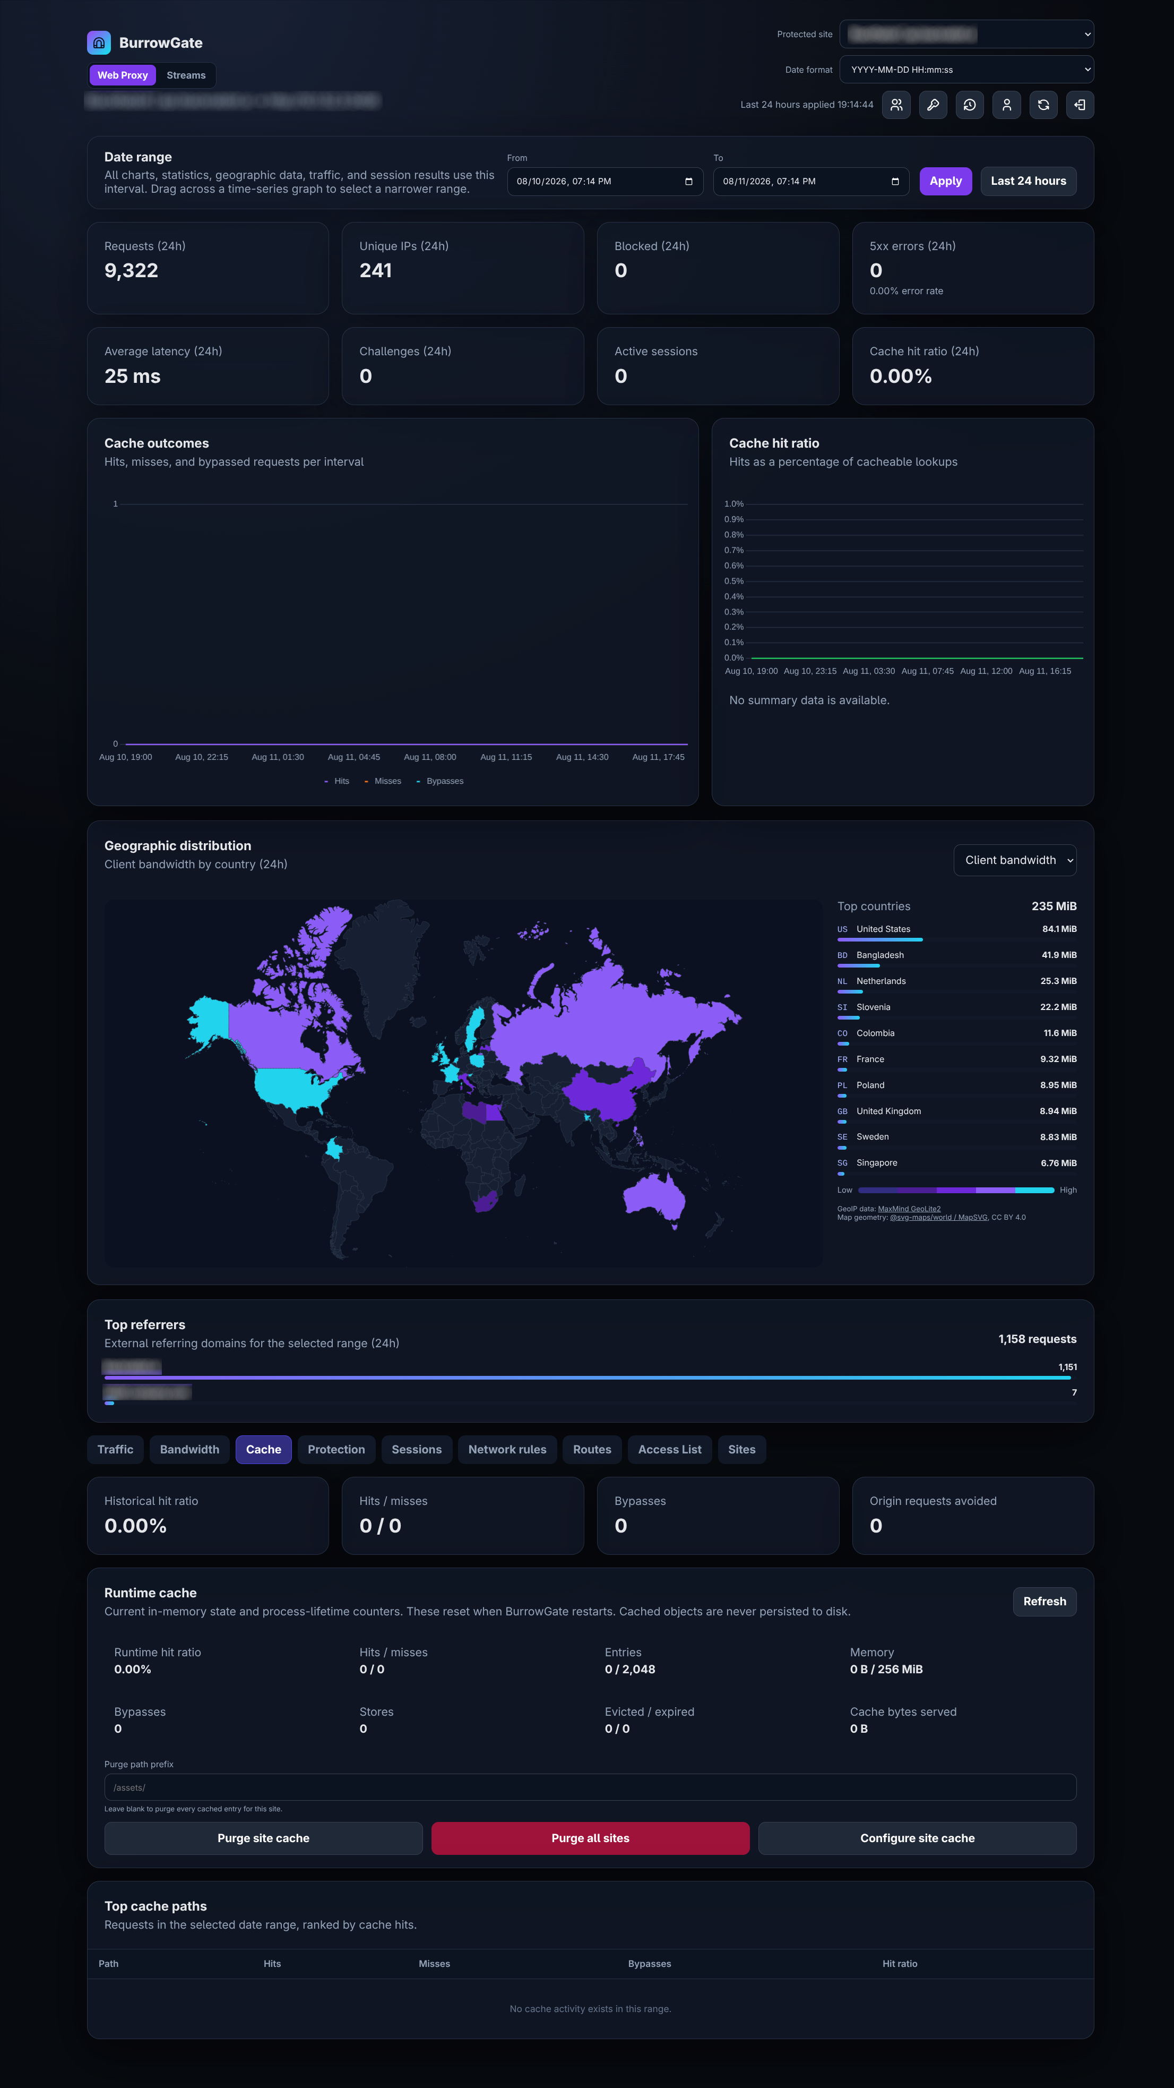Click the BurrowGate logo icon
Viewport: 1174px width, 2088px height.
[x=99, y=43]
